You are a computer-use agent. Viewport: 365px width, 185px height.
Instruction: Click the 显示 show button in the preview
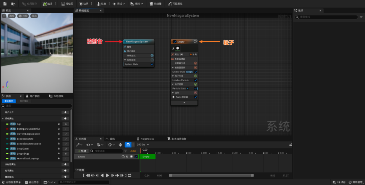pyautogui.click(x=34, y=16)
